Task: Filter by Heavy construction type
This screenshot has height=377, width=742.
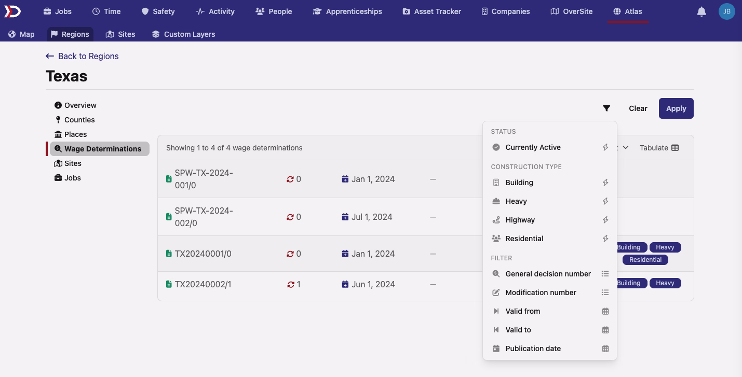Action: [x=550, y=201]
